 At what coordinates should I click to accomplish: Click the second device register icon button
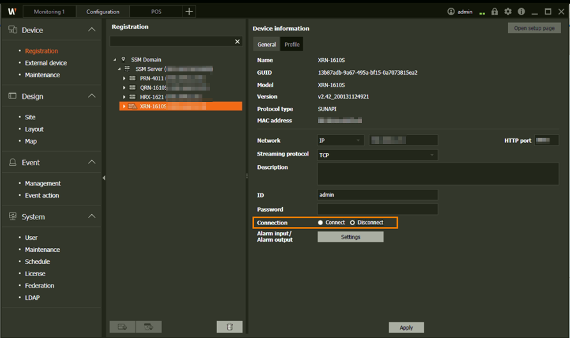pyautogui.click(x=149, y=327)
